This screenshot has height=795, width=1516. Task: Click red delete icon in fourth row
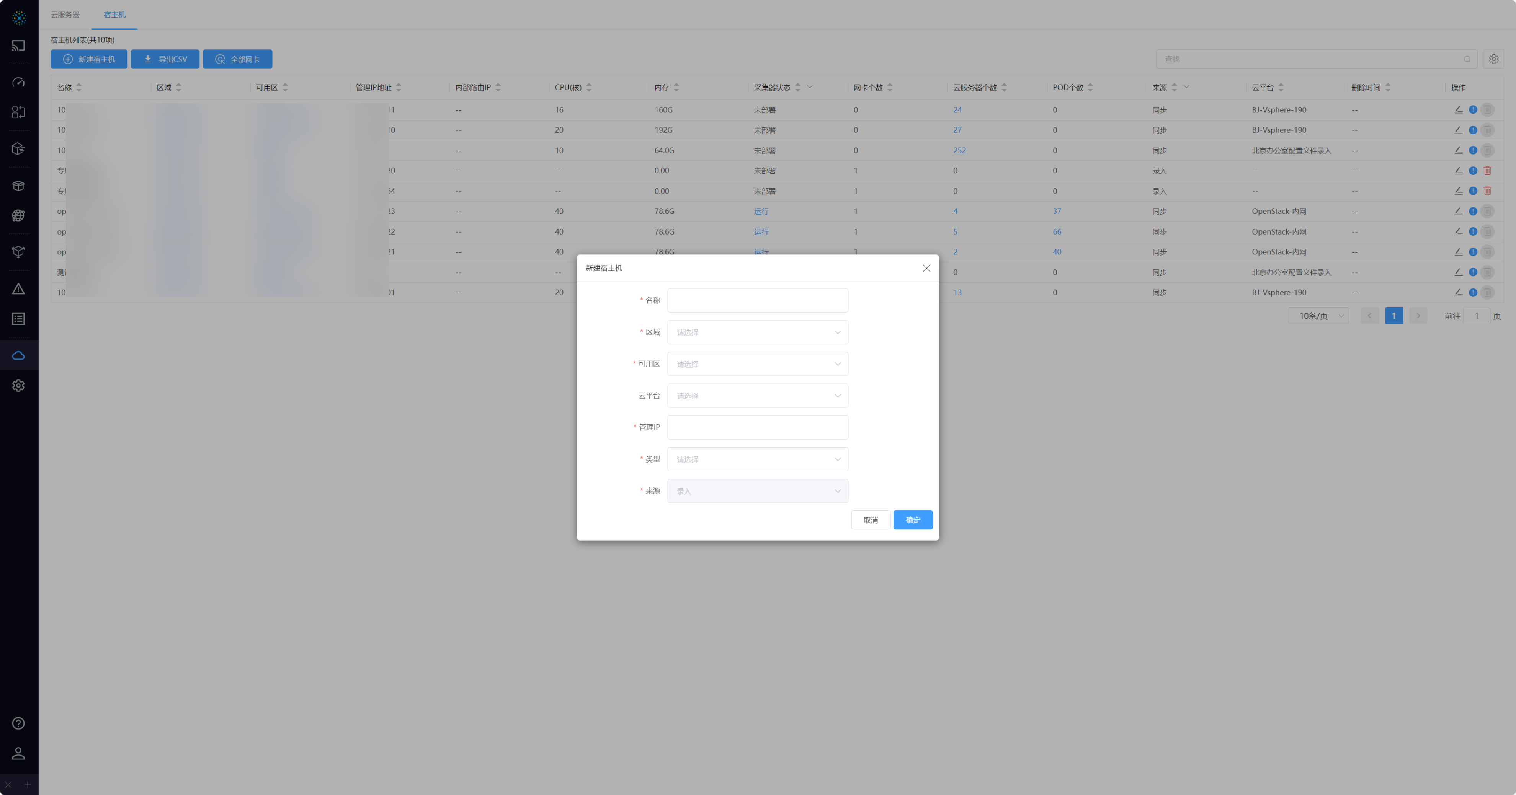pos(1487,171)
